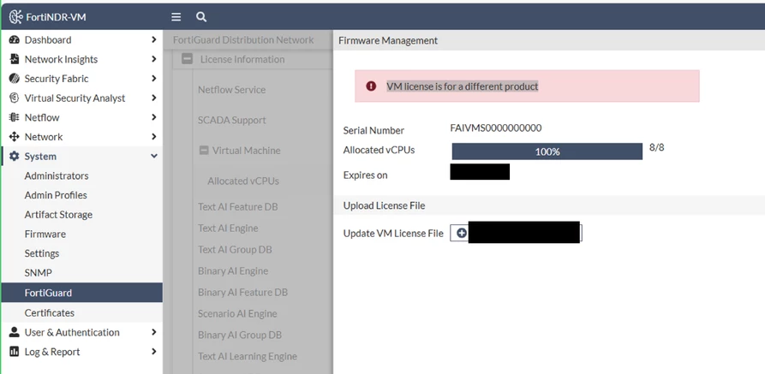This screenshot has height=374, width=765.
Task: Click the System gear icon
Action: [15, 157]
